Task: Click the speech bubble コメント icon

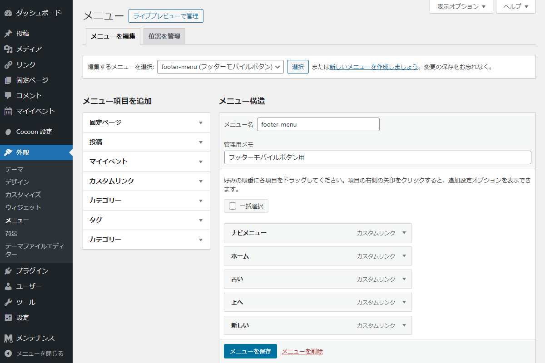Action: tap(8, 96)
